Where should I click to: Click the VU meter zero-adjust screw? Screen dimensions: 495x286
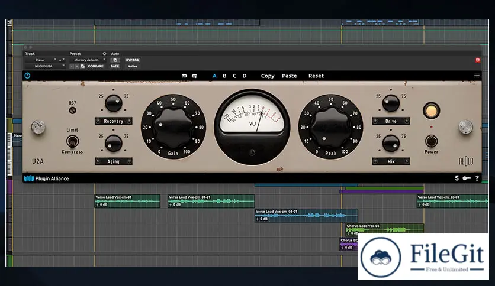[252, 153]
